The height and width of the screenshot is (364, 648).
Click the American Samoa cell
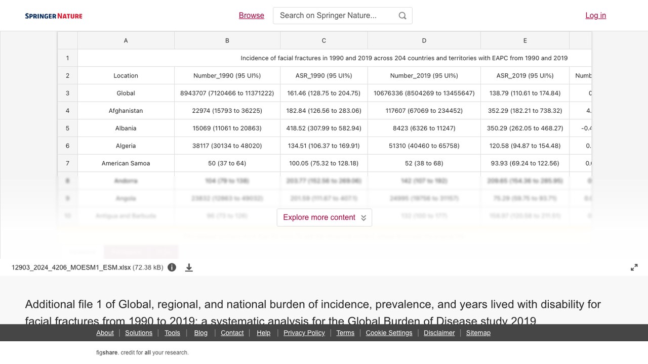click(126, 163)
